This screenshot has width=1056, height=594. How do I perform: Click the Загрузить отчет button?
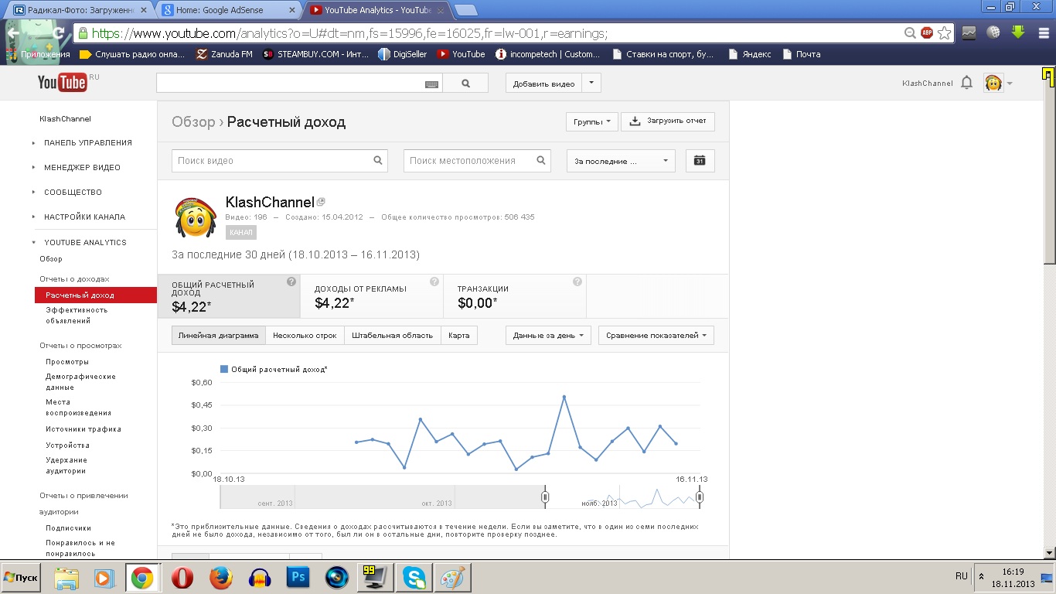(x=668, y=121)
